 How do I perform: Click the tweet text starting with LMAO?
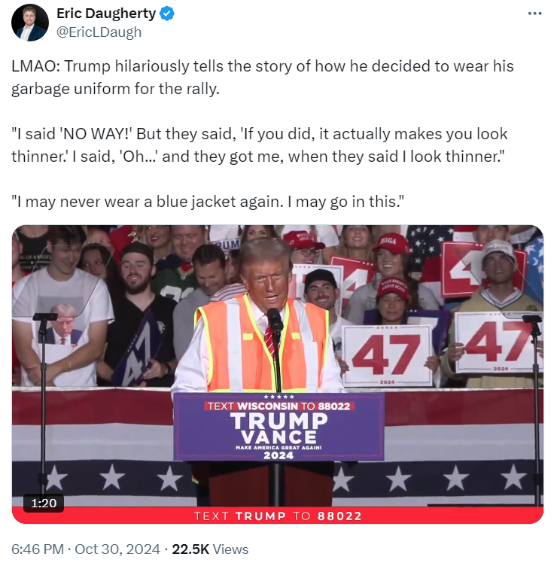pos(263,78)
